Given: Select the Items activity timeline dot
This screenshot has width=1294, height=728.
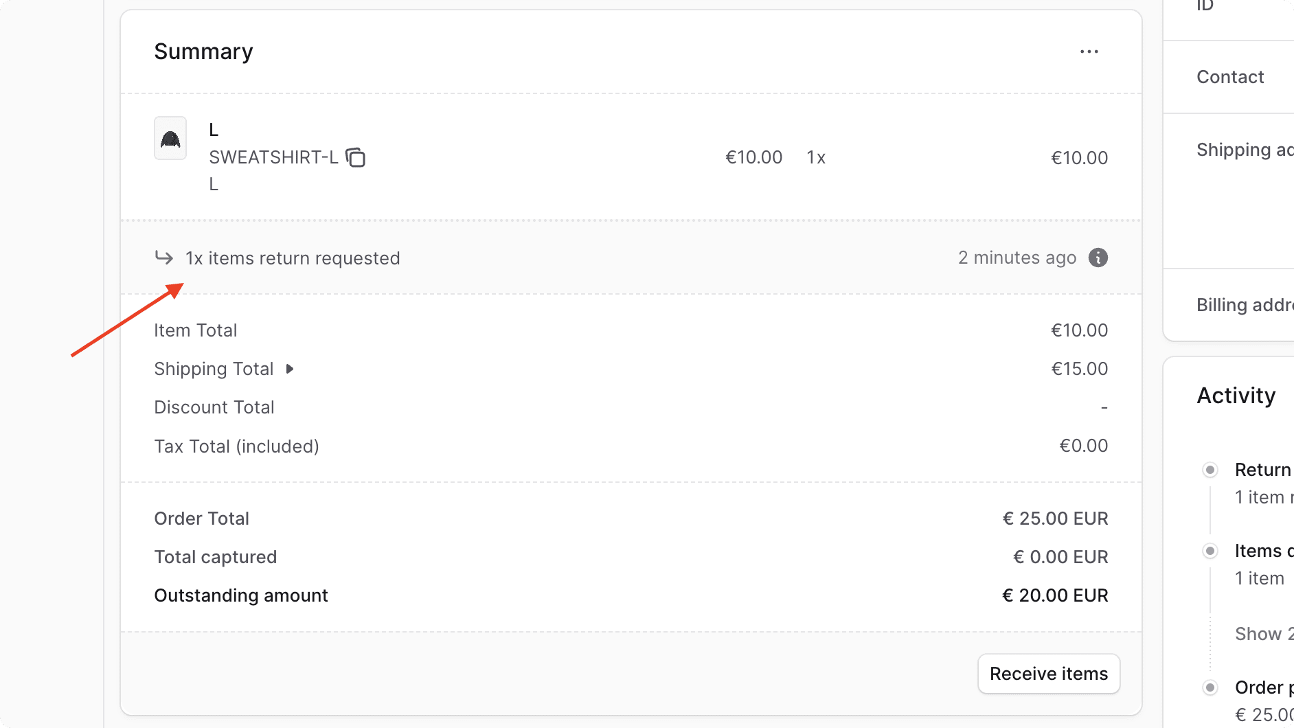Looking at the screenshot, I should click(1210, 550).
